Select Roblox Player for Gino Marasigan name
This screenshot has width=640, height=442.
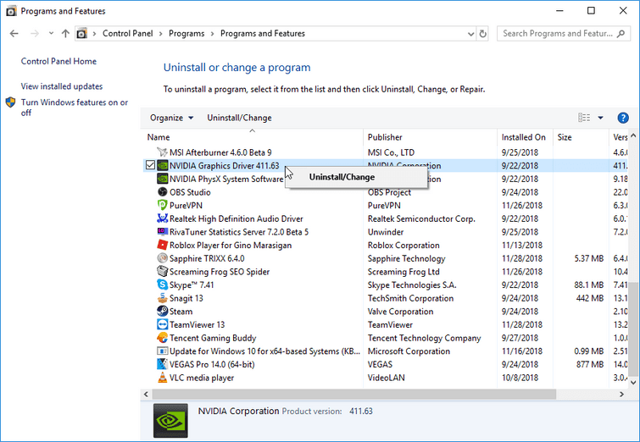(x=231, y=246)
